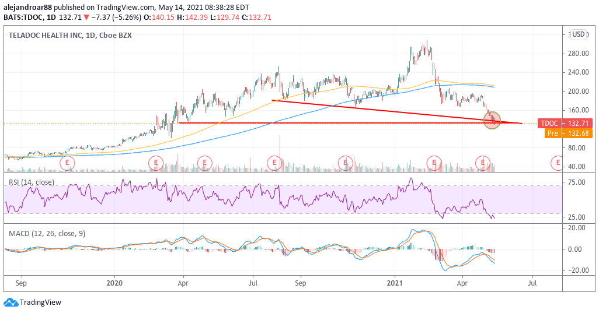
Task: Click the TradingView cloud logo icon
Action: (11, 303)
